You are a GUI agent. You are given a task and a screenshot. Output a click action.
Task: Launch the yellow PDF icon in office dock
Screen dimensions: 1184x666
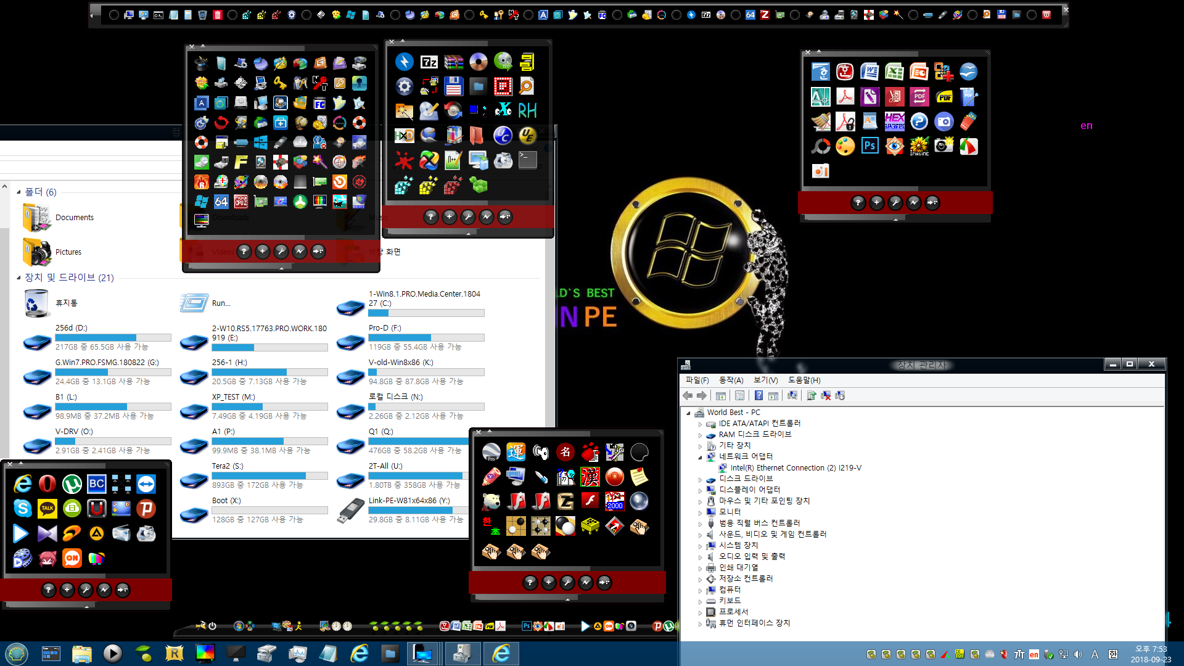[x=944, y=97]
